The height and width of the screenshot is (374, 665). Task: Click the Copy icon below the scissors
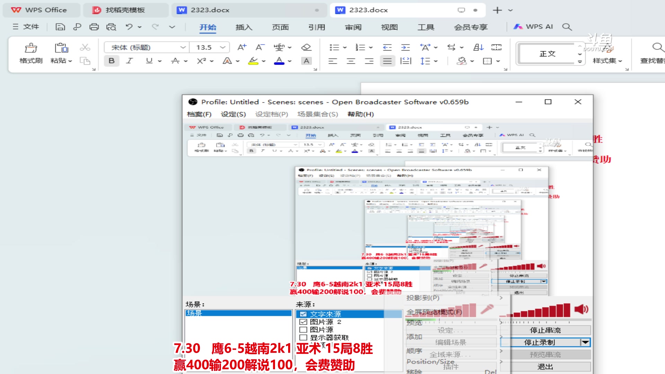tap(85, 61)
